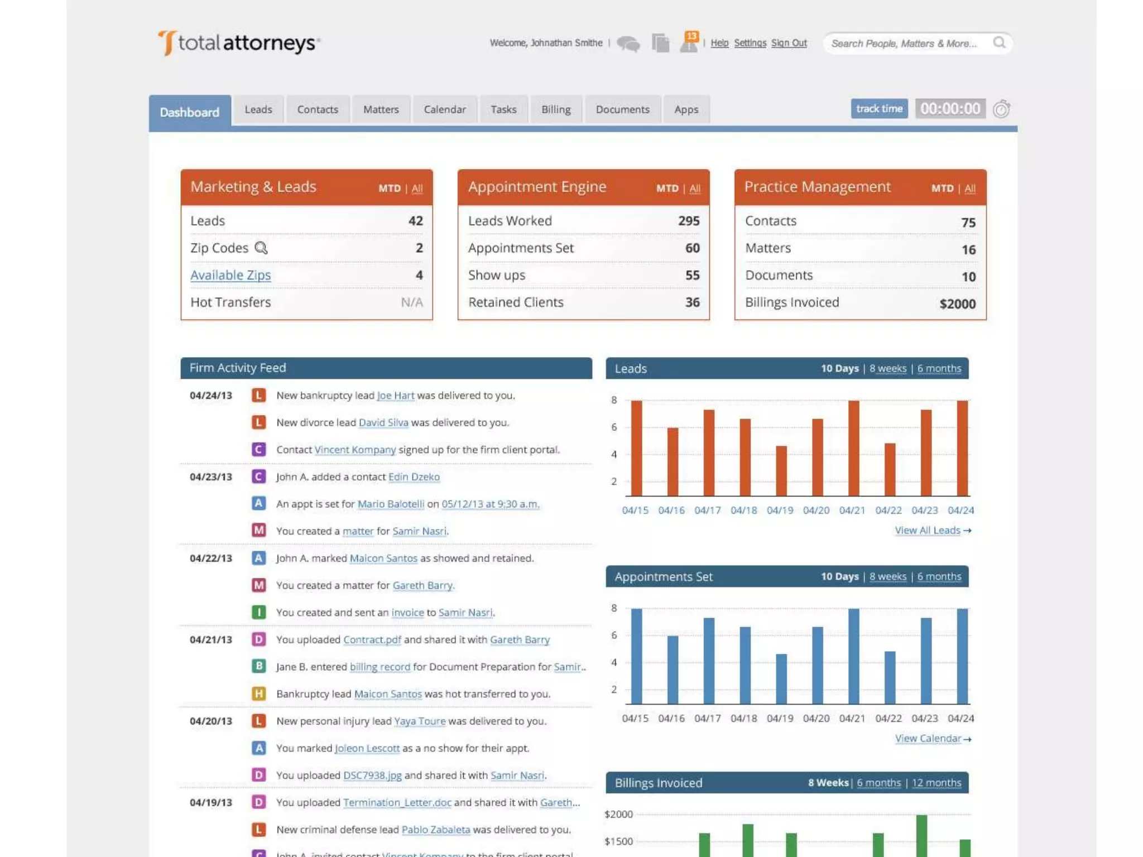Focus the Search People, Matters field
This screenshot has width=1143, height=857.
(x=904, y=44)
